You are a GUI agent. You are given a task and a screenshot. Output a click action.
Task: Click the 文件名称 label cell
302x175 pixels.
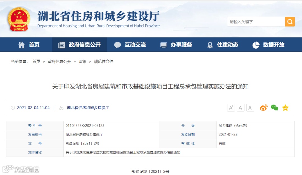(35, 152)
